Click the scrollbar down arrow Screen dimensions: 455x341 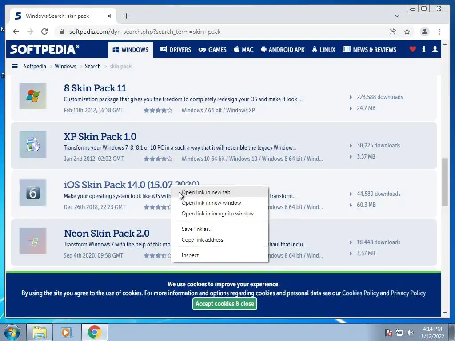point(445,313)
